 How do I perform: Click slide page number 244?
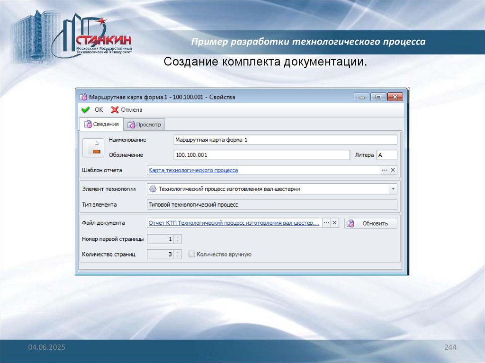point(450,347)
